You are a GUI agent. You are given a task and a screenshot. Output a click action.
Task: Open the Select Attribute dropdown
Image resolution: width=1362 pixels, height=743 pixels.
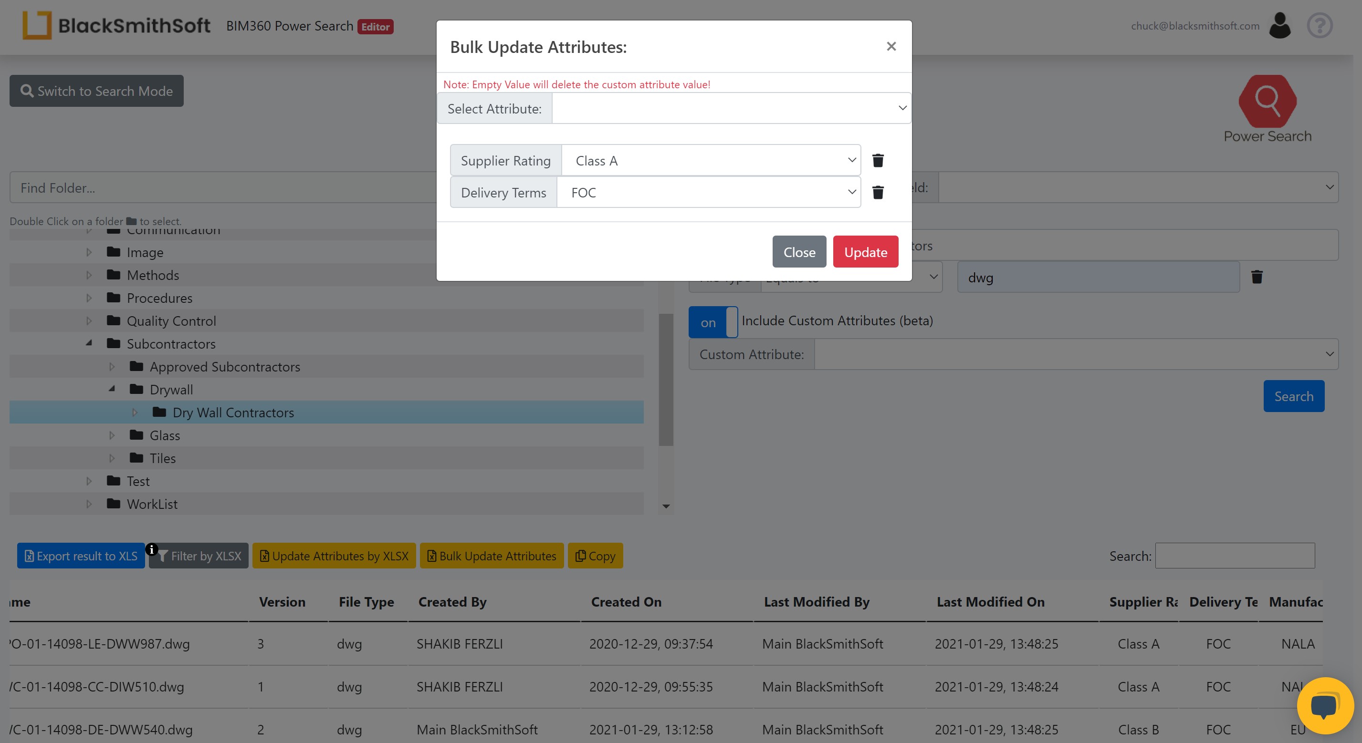[731, 108]
